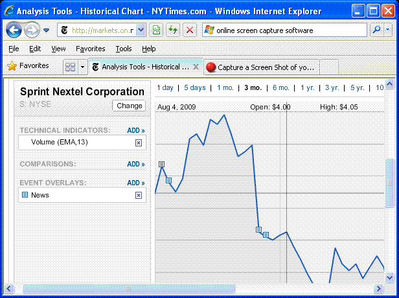
Task: Click the vertical scrollbar up arrow
Action: [389, 84]
